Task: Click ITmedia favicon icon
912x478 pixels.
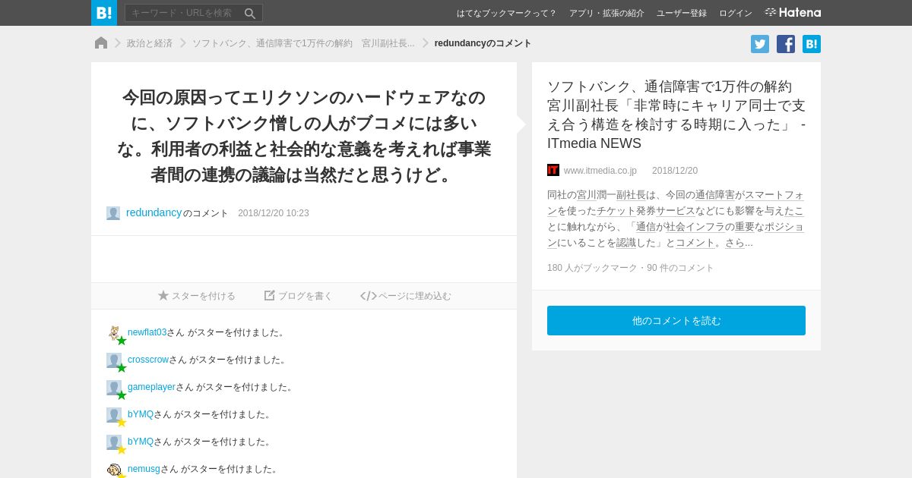Action: [553, 170]
